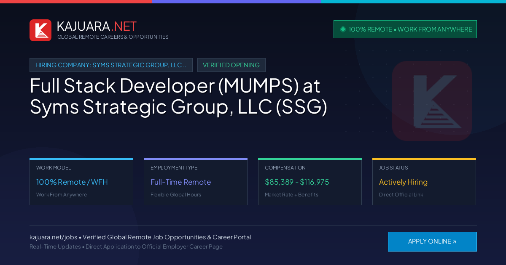Click the Direct Official Link caption
The height and width of the screenshot is (265, 506).
(401, 195)
